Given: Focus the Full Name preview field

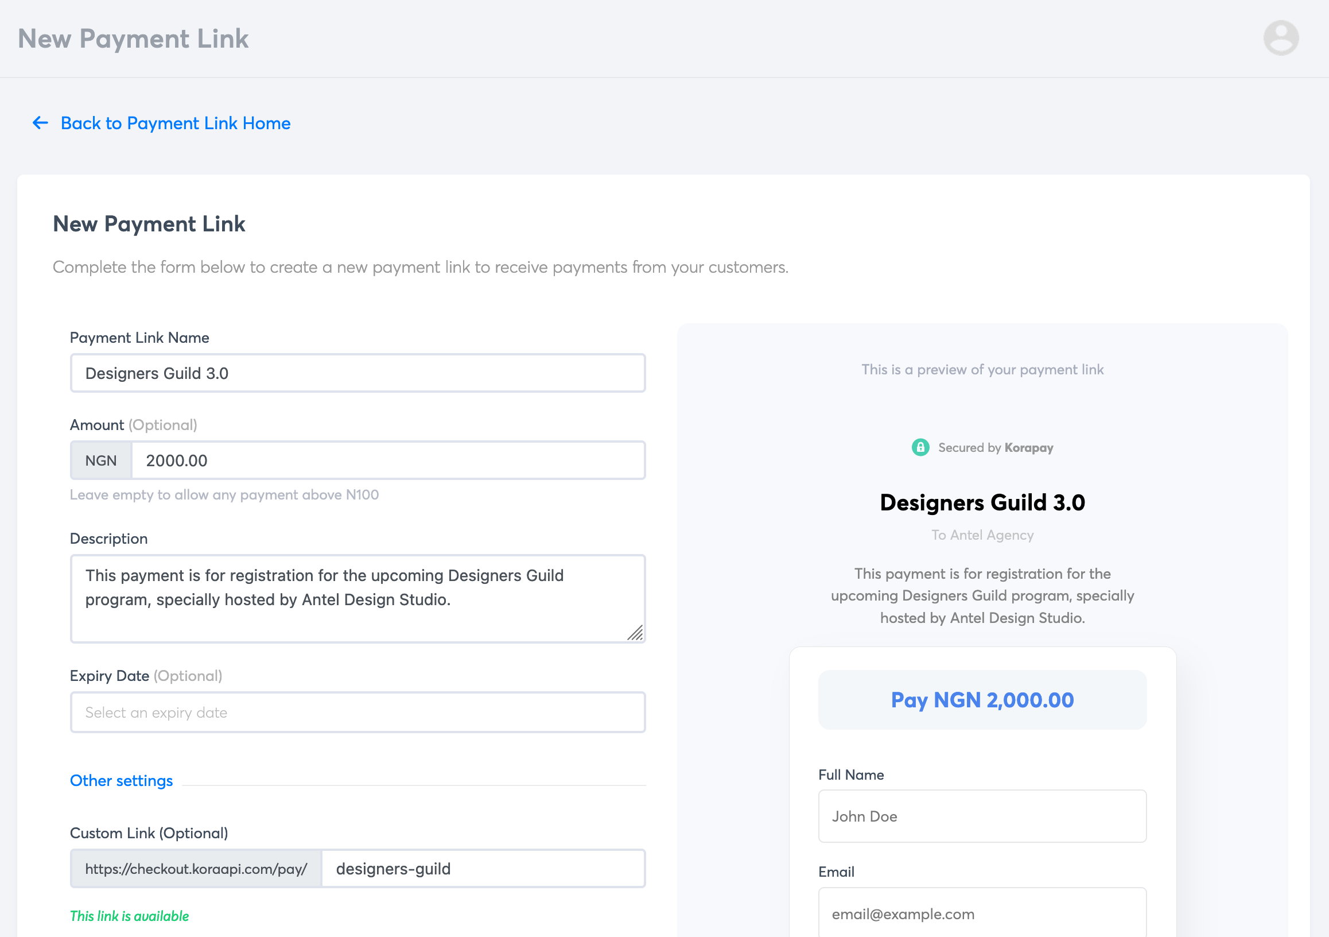Looking at the screenshot, I should 981,816.
